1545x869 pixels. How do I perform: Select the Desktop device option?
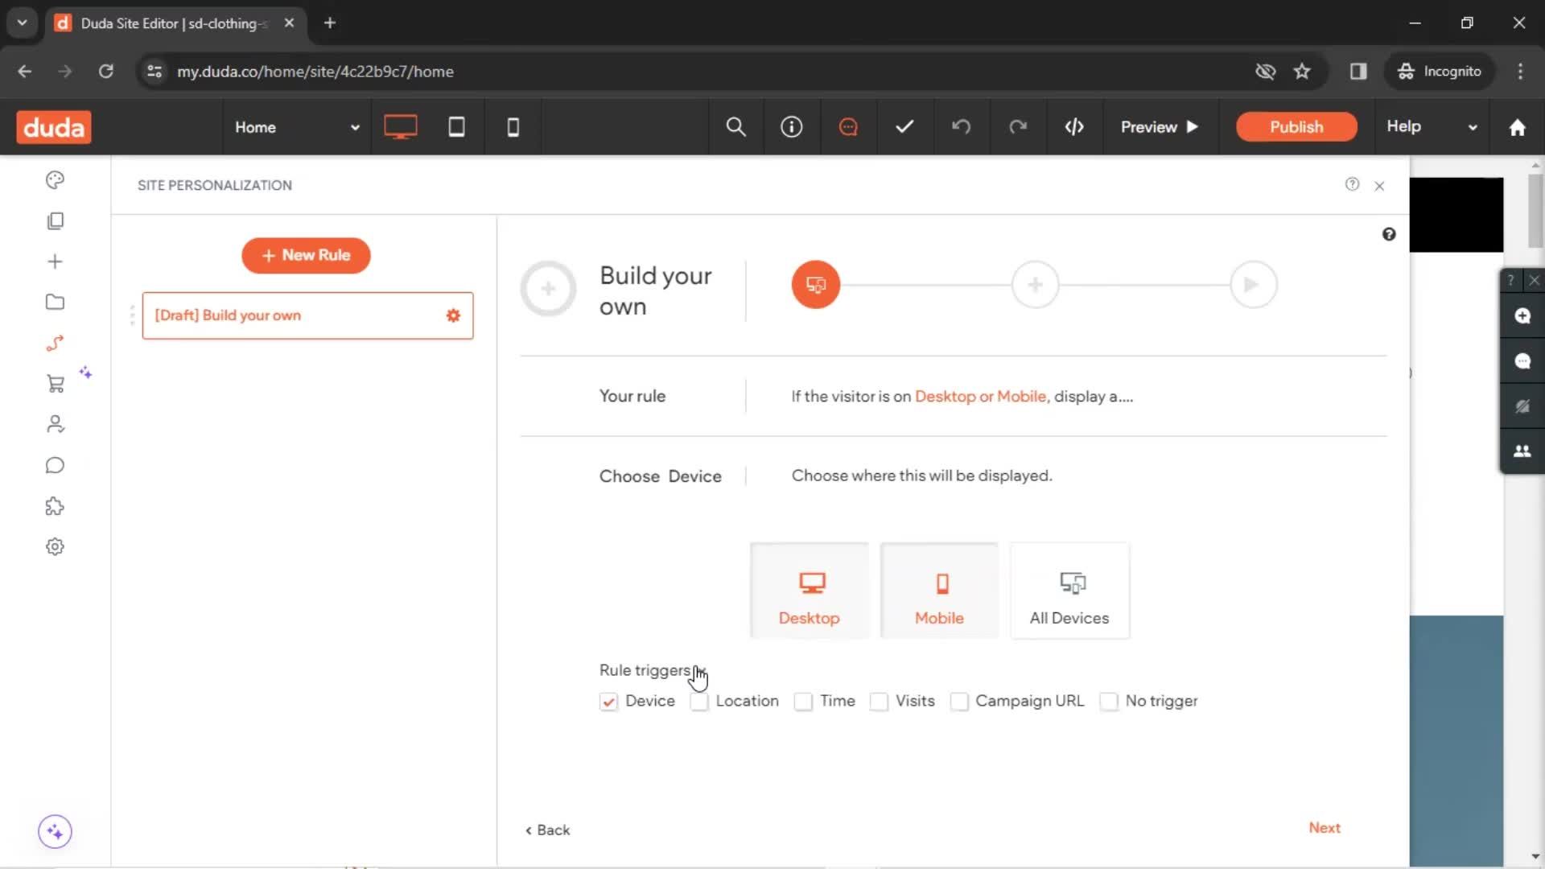tap(809, 591)
